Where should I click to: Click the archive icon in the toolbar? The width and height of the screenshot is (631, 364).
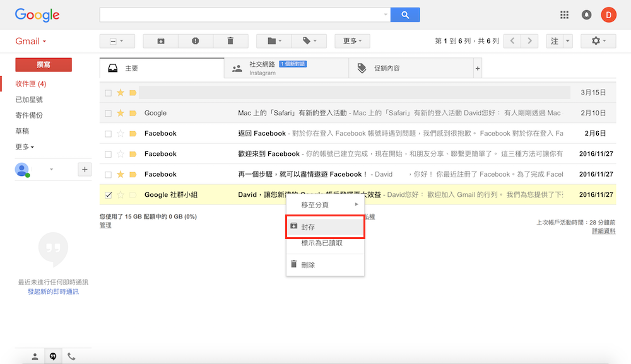click(x=161, y=41)
